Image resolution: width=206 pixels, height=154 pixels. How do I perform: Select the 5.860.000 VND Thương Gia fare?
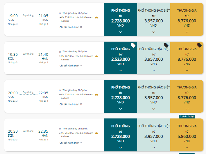click(187, 135)
